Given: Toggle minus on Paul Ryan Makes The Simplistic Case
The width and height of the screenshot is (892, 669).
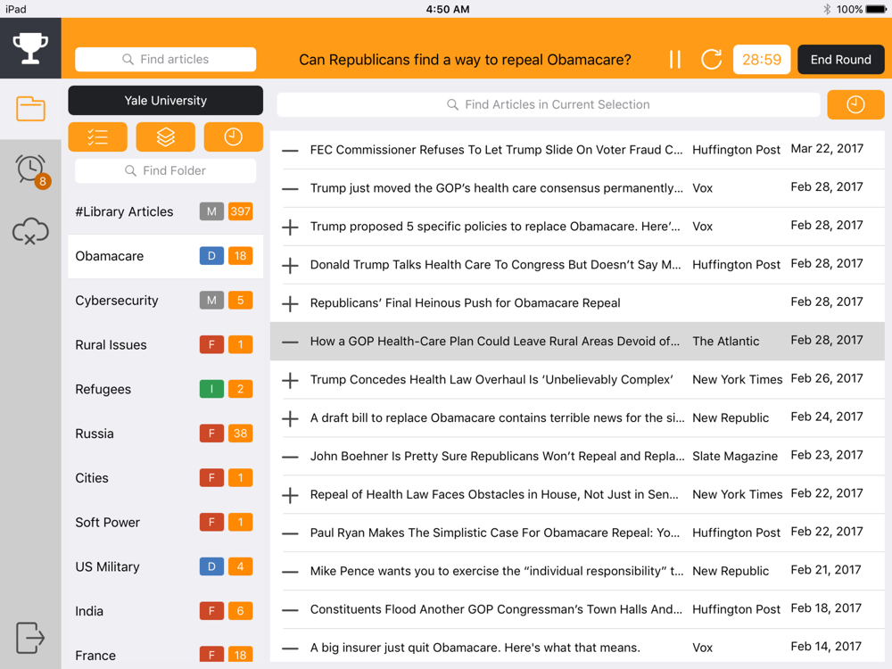Looking at the screenshot, I should [x=290, y=533].
